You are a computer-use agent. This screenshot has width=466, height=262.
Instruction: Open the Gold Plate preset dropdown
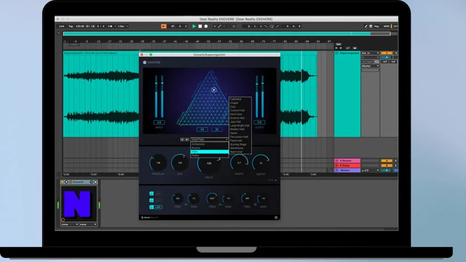(x=209, y=139)
